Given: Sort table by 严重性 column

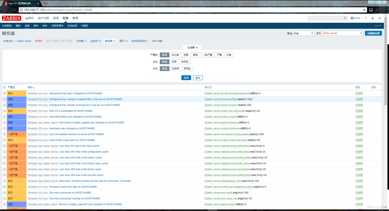Looking at the screenshot, I should [x=11, y=87].
